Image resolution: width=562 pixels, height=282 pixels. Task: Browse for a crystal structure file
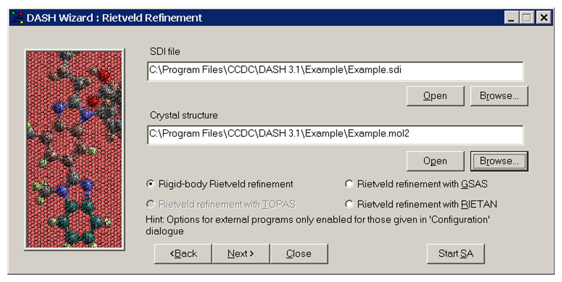[x=499, y=161]
